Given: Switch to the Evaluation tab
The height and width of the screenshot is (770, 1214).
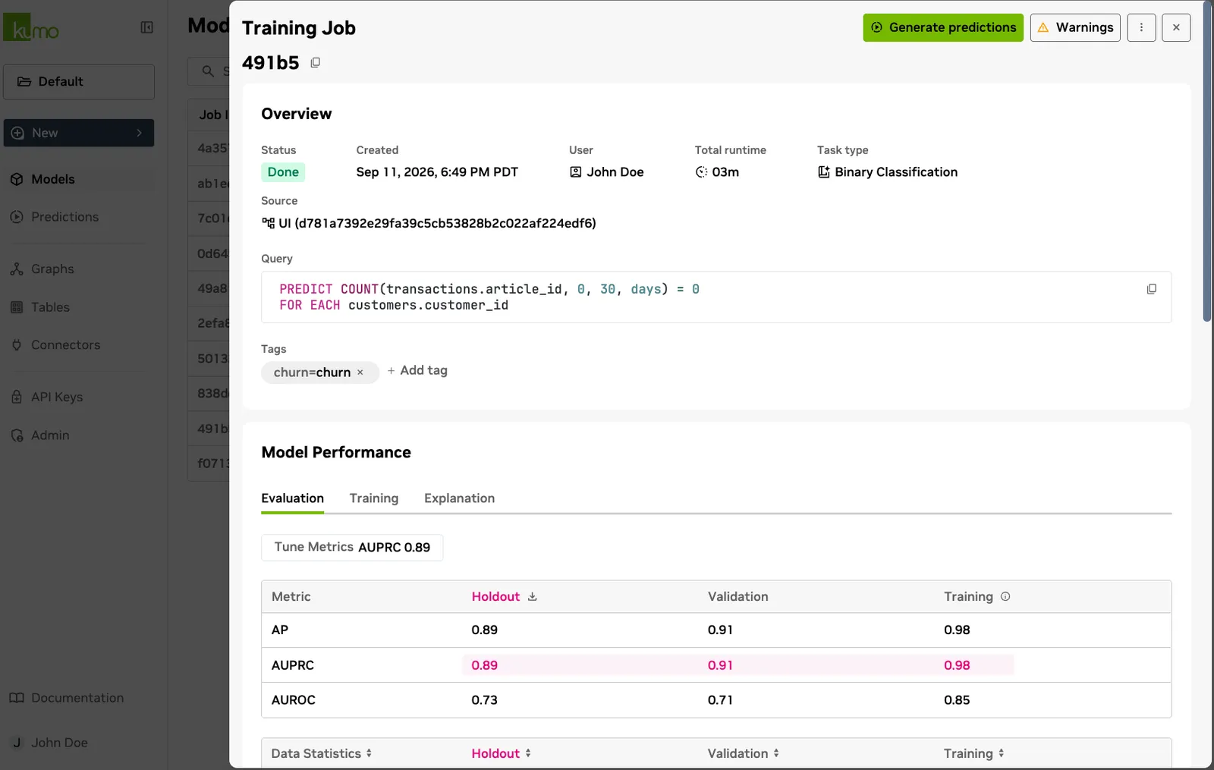Looking at the screenshot, I should click(292, 498).
